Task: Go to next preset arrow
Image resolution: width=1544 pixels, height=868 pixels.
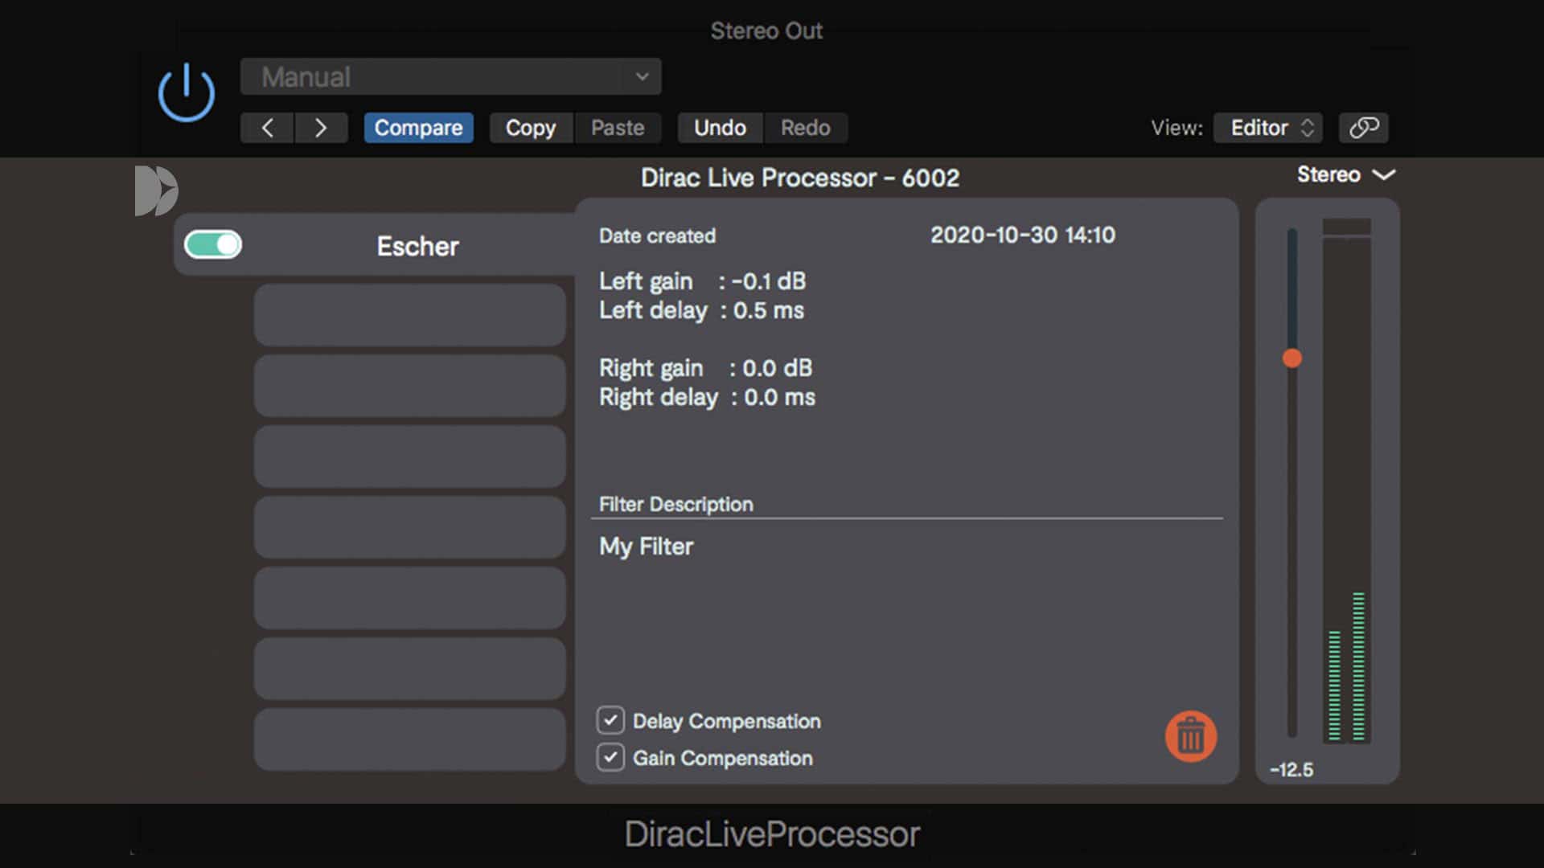Action: 321,128
